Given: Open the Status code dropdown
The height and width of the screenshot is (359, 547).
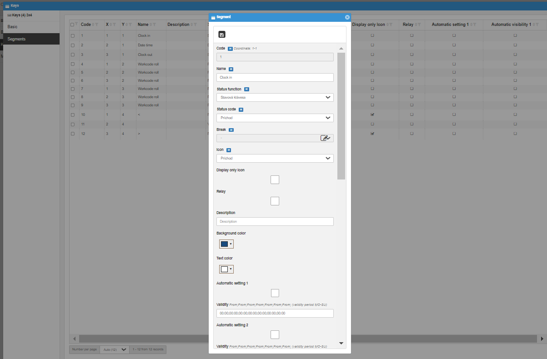Looking at the screenshot, I should [x=275, y=118].
